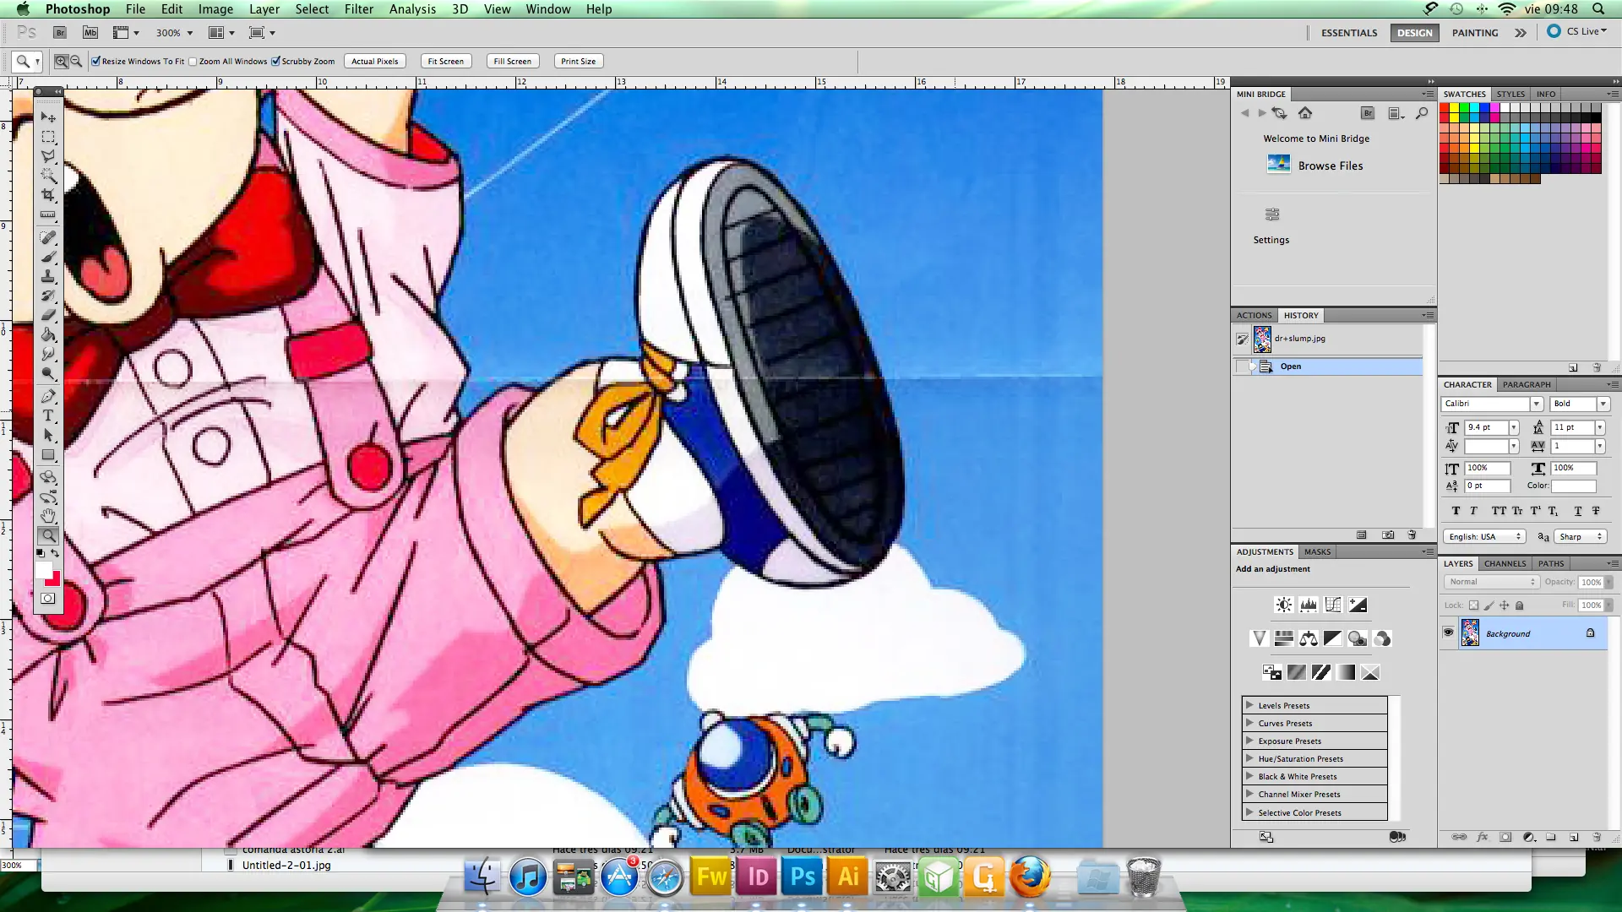Select the Move tool
The image size is (1622, 912).
coord(48,117)
